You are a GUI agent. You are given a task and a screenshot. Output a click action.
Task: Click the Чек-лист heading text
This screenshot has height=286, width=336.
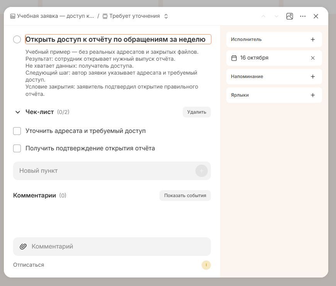(x=40, y=112)
